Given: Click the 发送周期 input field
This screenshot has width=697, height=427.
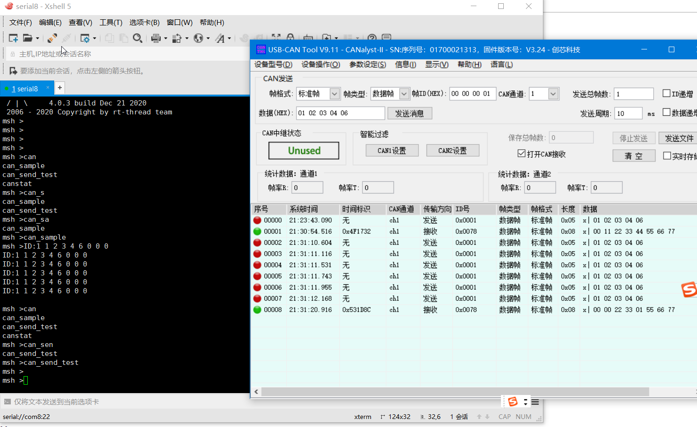Looking at the screenshot, I should pyautogui.click(x=629, y=113).
